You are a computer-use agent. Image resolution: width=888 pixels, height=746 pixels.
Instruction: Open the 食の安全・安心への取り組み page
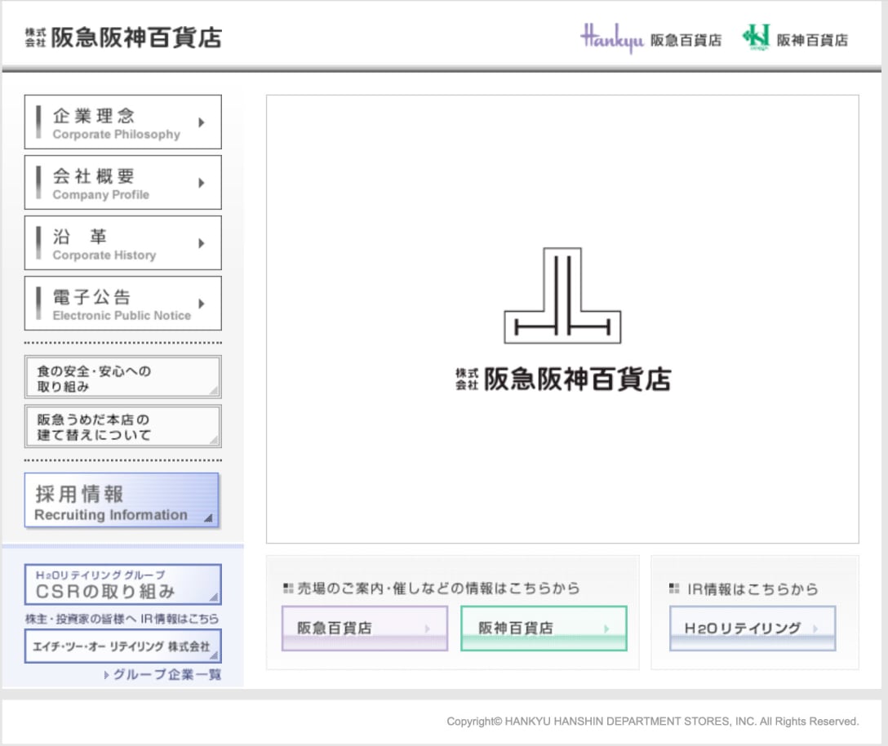click(123, 377)
